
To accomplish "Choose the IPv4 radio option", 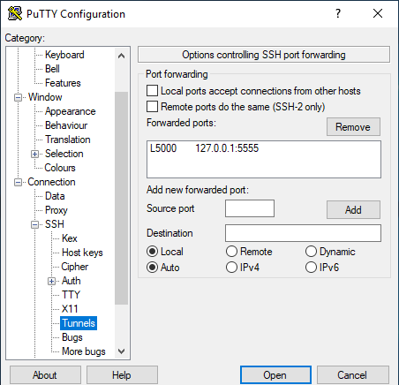I will [231, 268].
